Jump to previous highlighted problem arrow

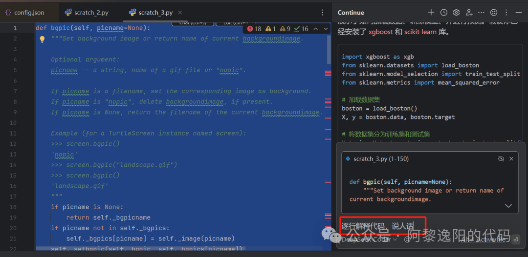[x=316, y=29]
